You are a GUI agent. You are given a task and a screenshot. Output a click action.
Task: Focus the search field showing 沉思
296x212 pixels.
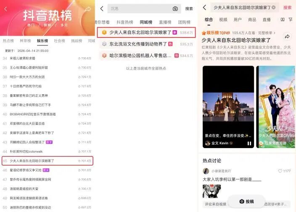tap(144, 8)
